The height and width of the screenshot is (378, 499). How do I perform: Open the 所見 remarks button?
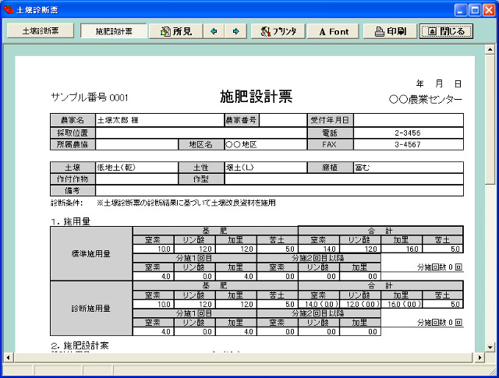(175, 31)
